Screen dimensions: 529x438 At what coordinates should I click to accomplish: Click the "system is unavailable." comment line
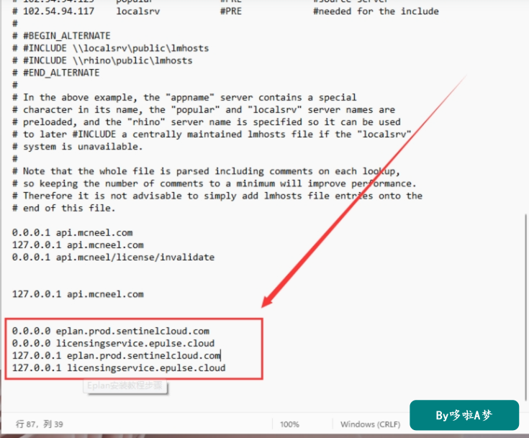[x=78, y=147]
